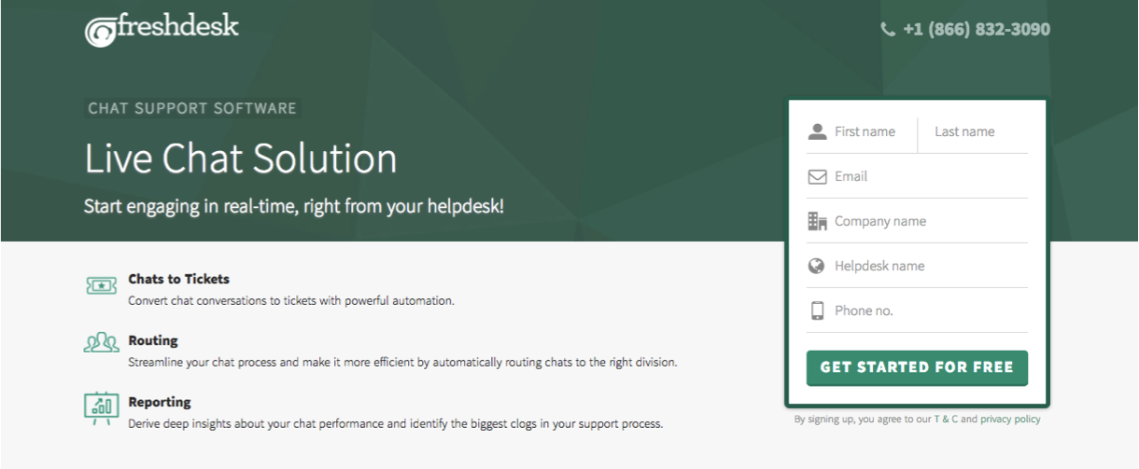Click the Freshdesk logo
The width and height of the screenshot is (1139, 469).
click(162, 29)
